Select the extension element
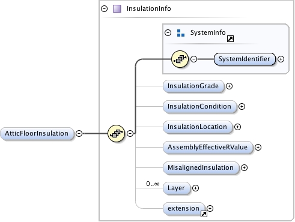 click(x=184, y=209)
